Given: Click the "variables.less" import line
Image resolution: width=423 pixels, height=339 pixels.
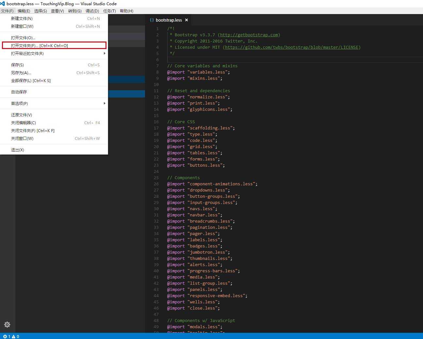Looking at the screenshot, I should (199, 72).
